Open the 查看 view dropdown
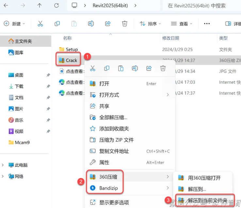Image resolution: width=241 pixels, height=208 pixels. pyautogui.click(x=182, y=24)
